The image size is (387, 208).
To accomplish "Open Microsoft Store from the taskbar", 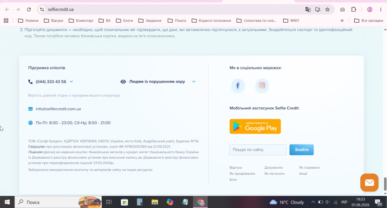I will pos(124,202).
